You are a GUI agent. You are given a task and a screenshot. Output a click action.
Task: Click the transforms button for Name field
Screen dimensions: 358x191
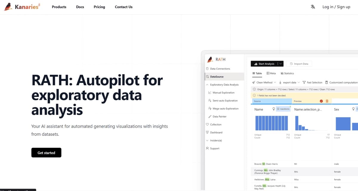pyautogui.click(x=283, y=109)
